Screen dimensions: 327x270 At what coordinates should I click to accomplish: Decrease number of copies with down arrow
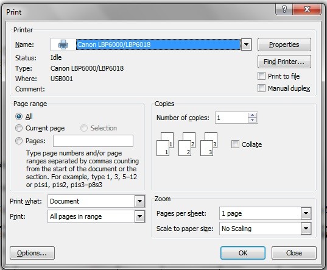click(252, 120)
